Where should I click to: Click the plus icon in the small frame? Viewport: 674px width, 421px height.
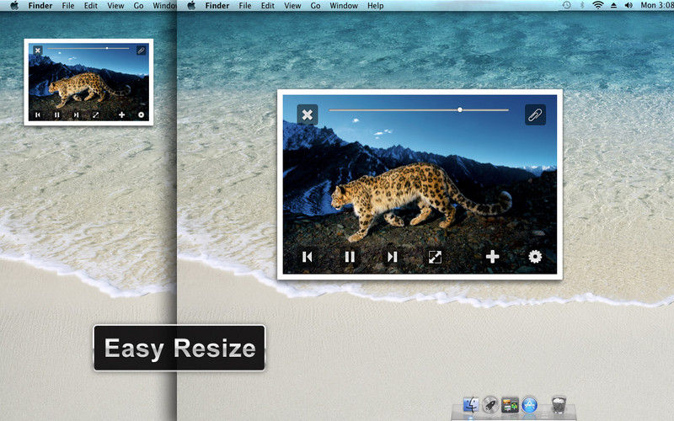(121, 115)
